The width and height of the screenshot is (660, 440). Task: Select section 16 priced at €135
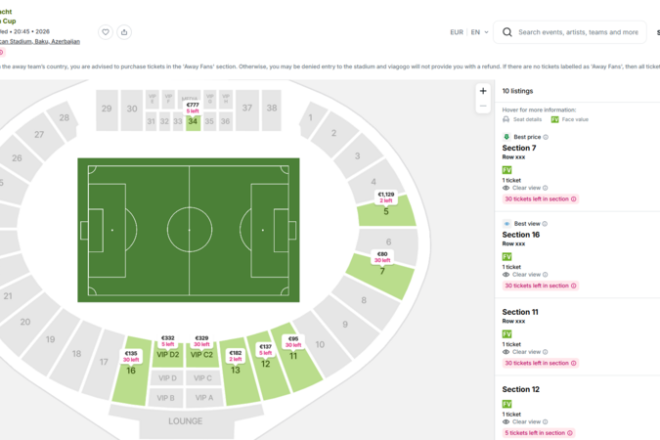click(x=131, y=371)
